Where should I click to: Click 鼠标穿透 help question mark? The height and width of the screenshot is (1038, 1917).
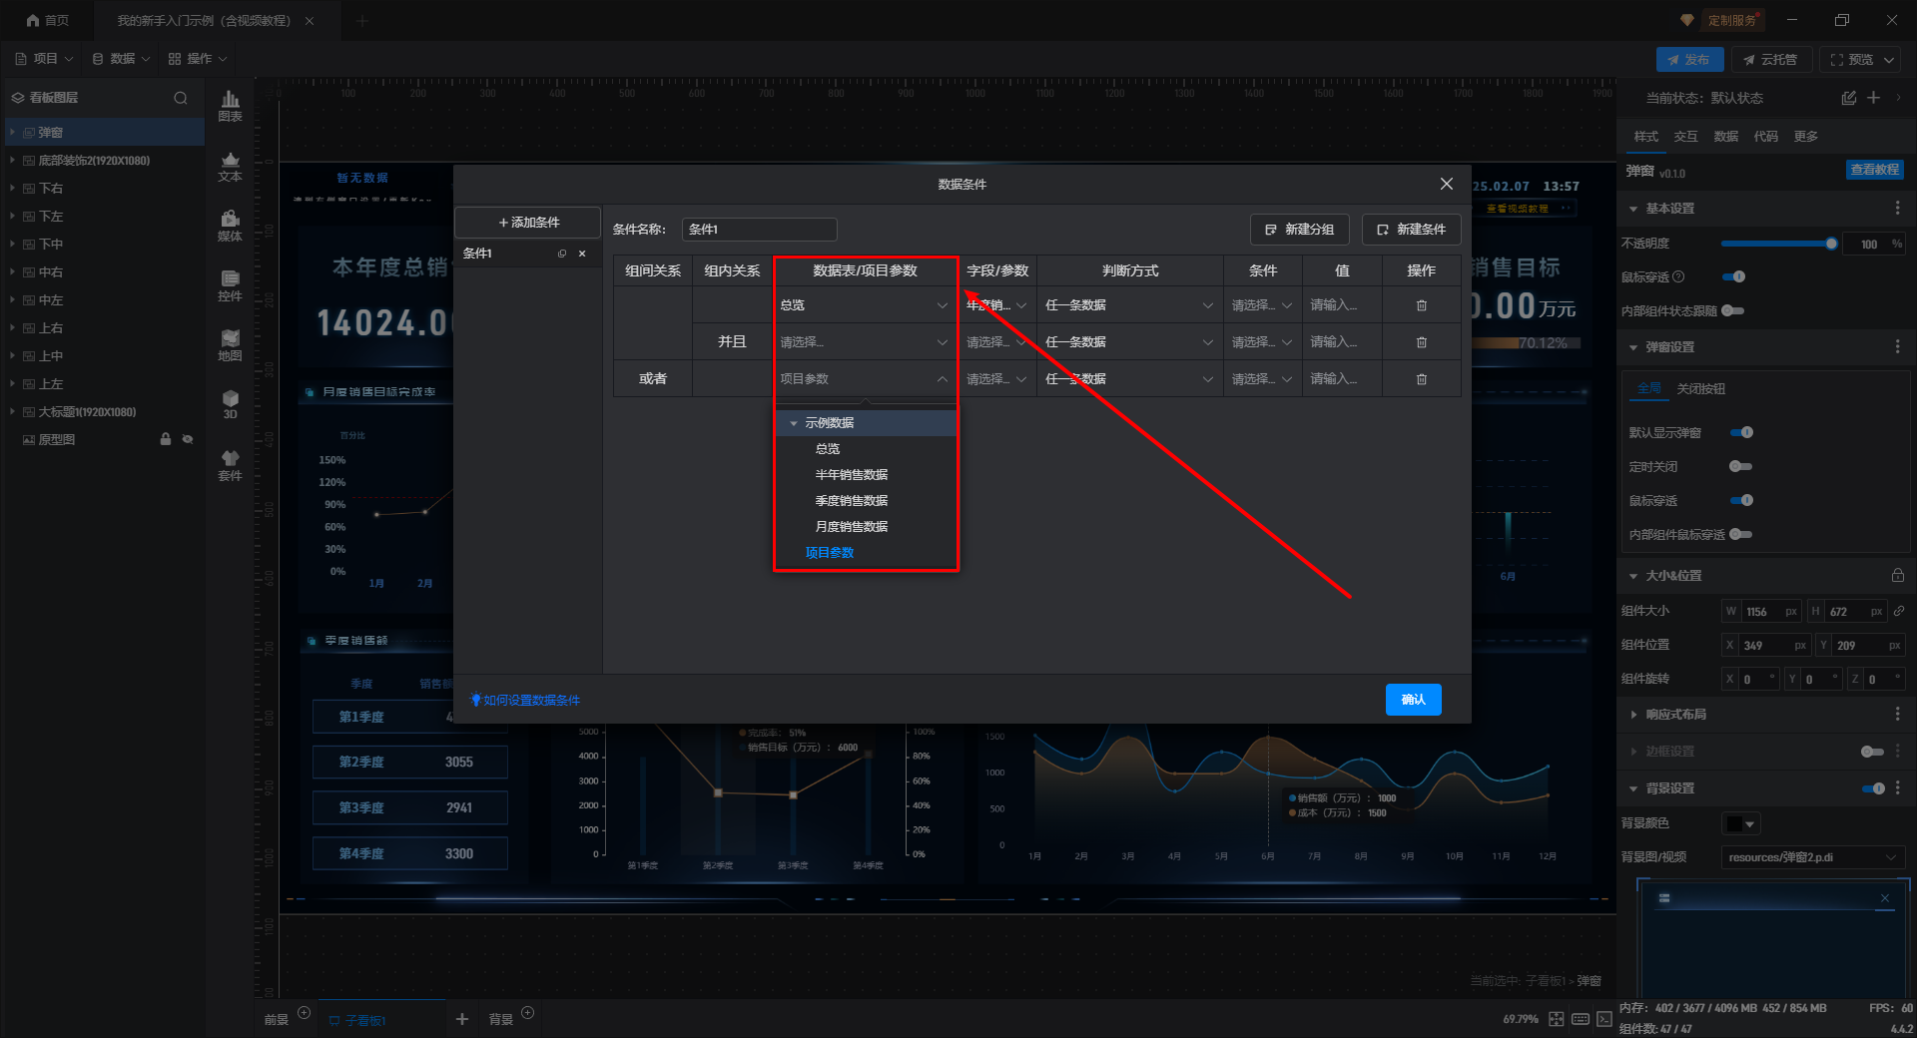[1678, 277]
